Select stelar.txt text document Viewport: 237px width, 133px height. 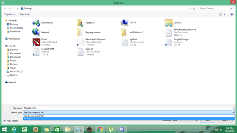[89, 52]
